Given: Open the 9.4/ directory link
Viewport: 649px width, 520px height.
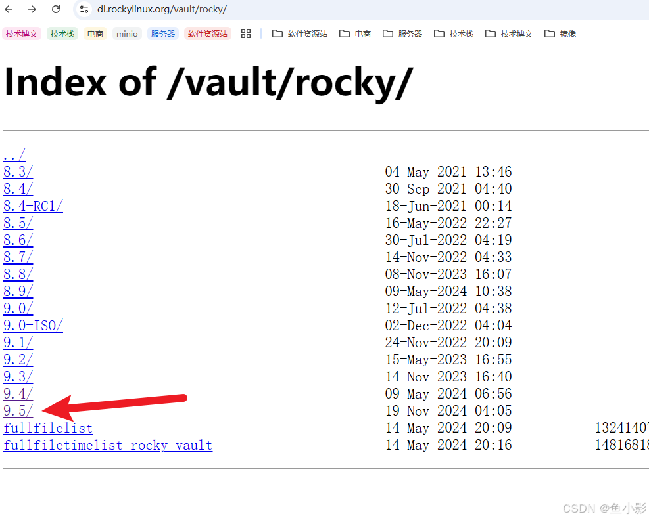Looking at the screenshot, I should tap(18, 394).
